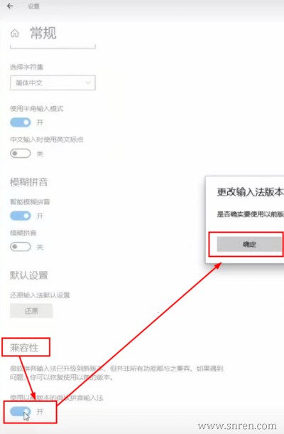Click the 是否确实要使用以前版 dialog message
This screenshot has height=434, width=284.
click(x=250, y=214)
